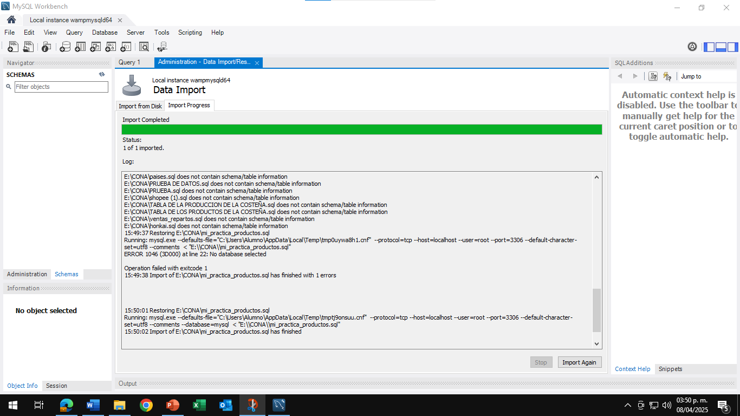Click the 'Import Completed' status label
This screenshot has height=416, width=740.
pos(146,120)
